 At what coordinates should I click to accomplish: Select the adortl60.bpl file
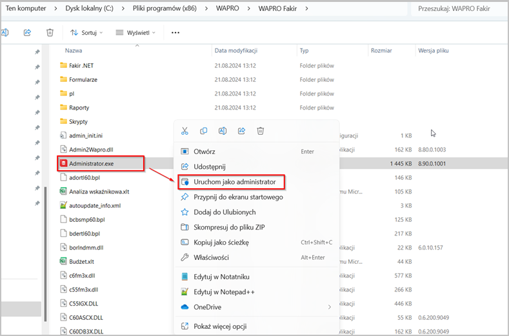click(85, 177)
